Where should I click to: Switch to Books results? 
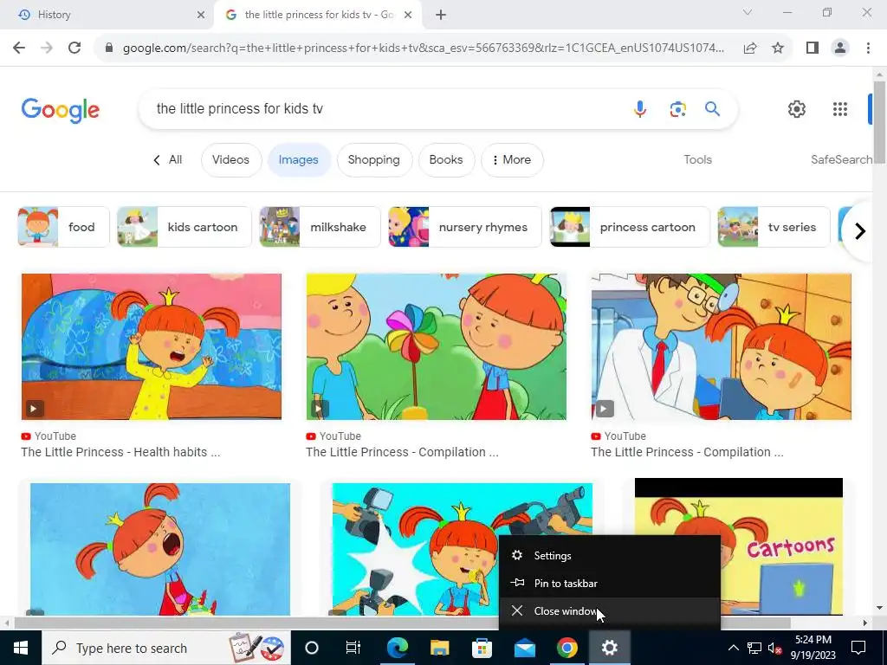pos(446,160)
